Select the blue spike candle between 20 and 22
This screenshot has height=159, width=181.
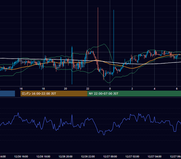coord(72,65)
